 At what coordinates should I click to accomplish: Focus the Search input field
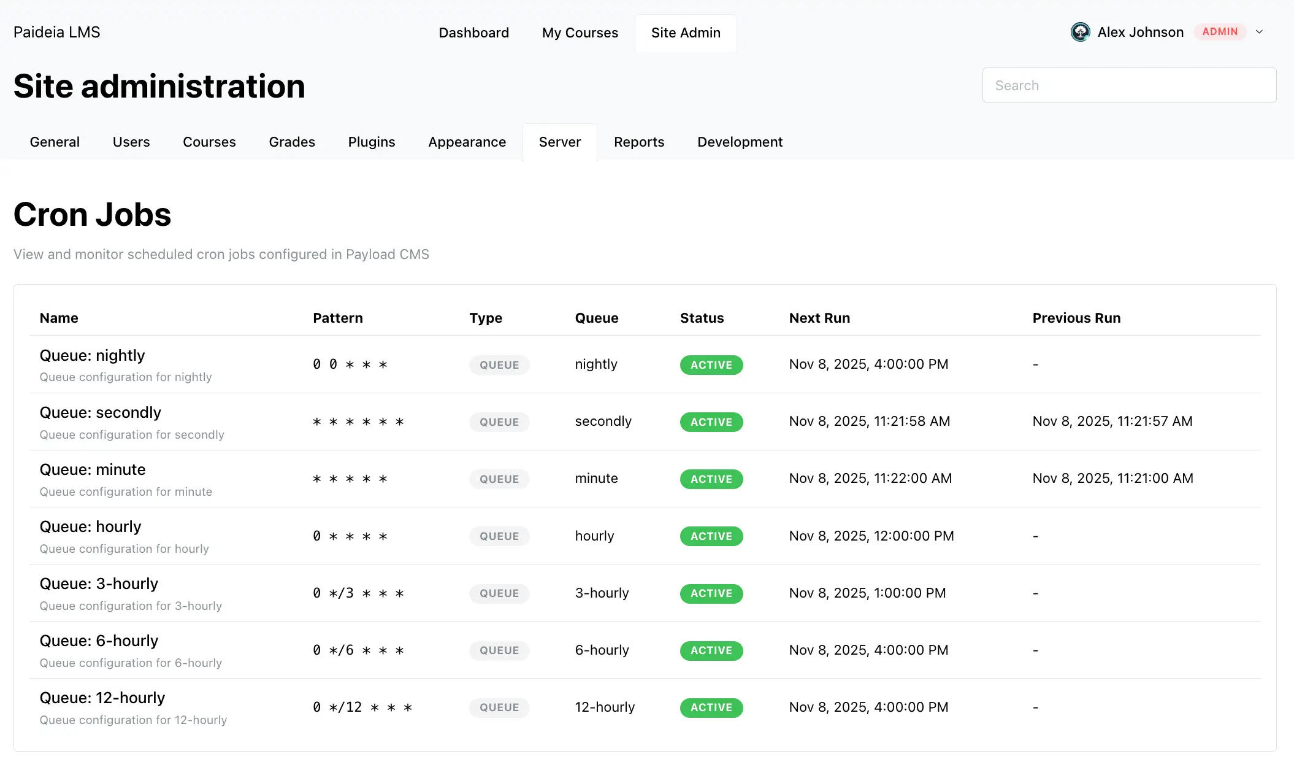point(1128,85)
